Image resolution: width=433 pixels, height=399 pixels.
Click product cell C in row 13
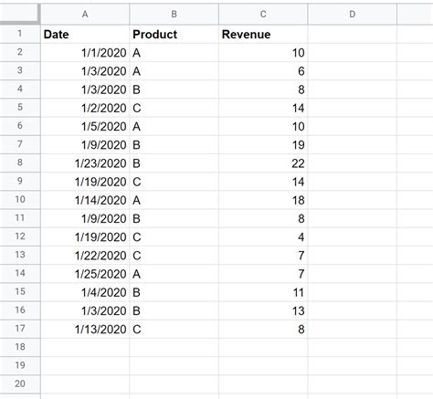(174, 256)
